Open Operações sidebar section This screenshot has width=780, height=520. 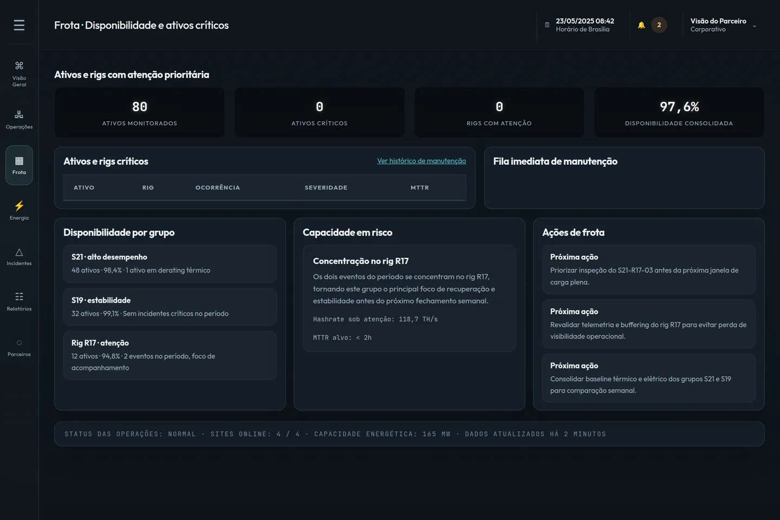click(x=19, y=120)
